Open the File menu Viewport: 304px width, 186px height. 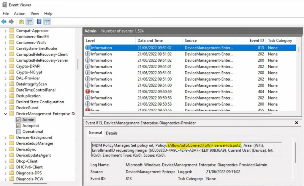tap(6, 14)
